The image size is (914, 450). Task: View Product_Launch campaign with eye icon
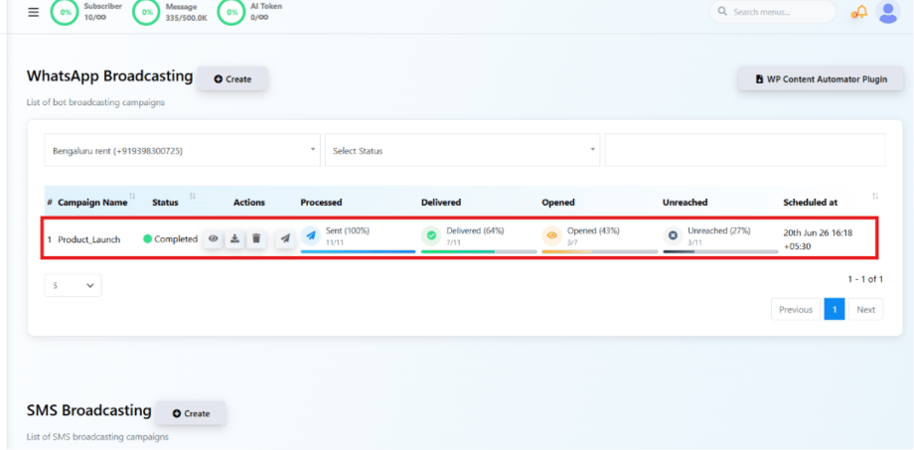(x=214, y=238)
